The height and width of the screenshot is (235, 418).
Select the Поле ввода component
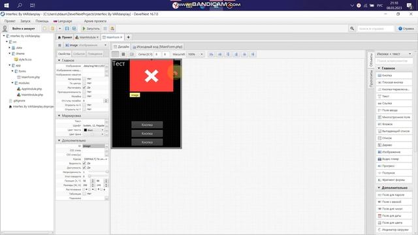pyautogui.click(x=394, y=110)
